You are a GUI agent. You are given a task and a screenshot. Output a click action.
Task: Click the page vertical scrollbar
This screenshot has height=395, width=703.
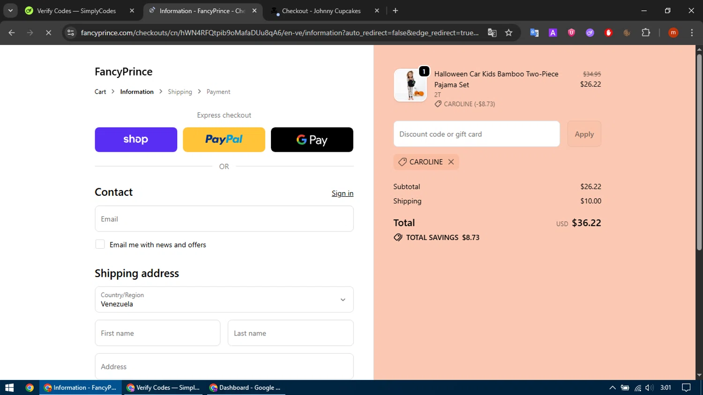[699, 152]
